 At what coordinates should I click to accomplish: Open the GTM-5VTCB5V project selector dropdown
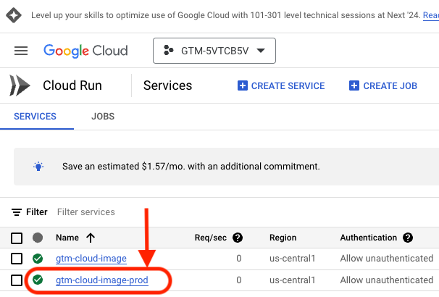tap(214, 51)
